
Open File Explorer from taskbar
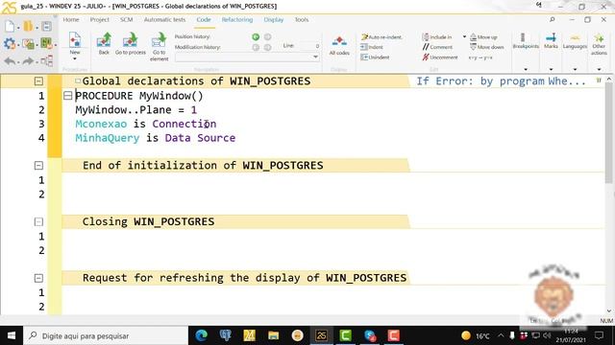(x=273, y=335)
